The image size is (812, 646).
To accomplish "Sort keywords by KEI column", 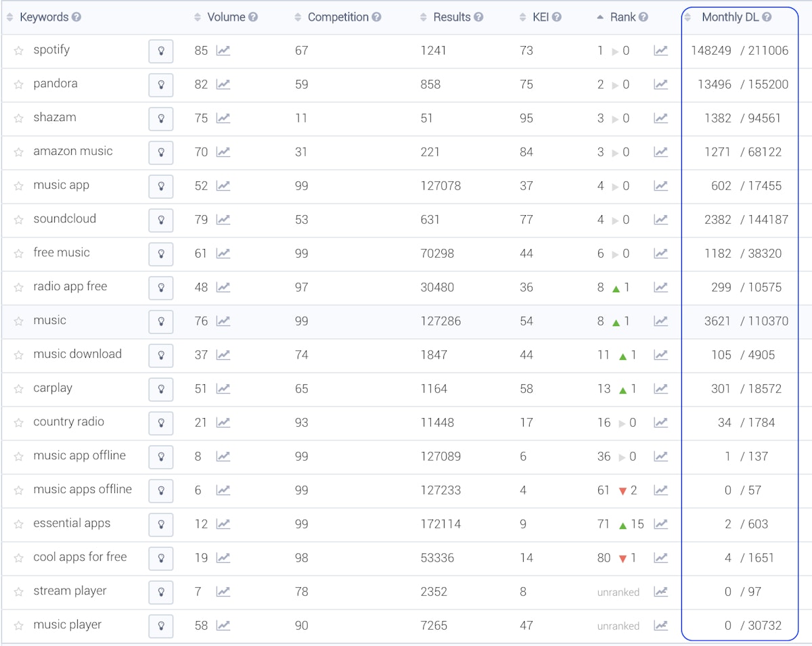I will (540, 18).
